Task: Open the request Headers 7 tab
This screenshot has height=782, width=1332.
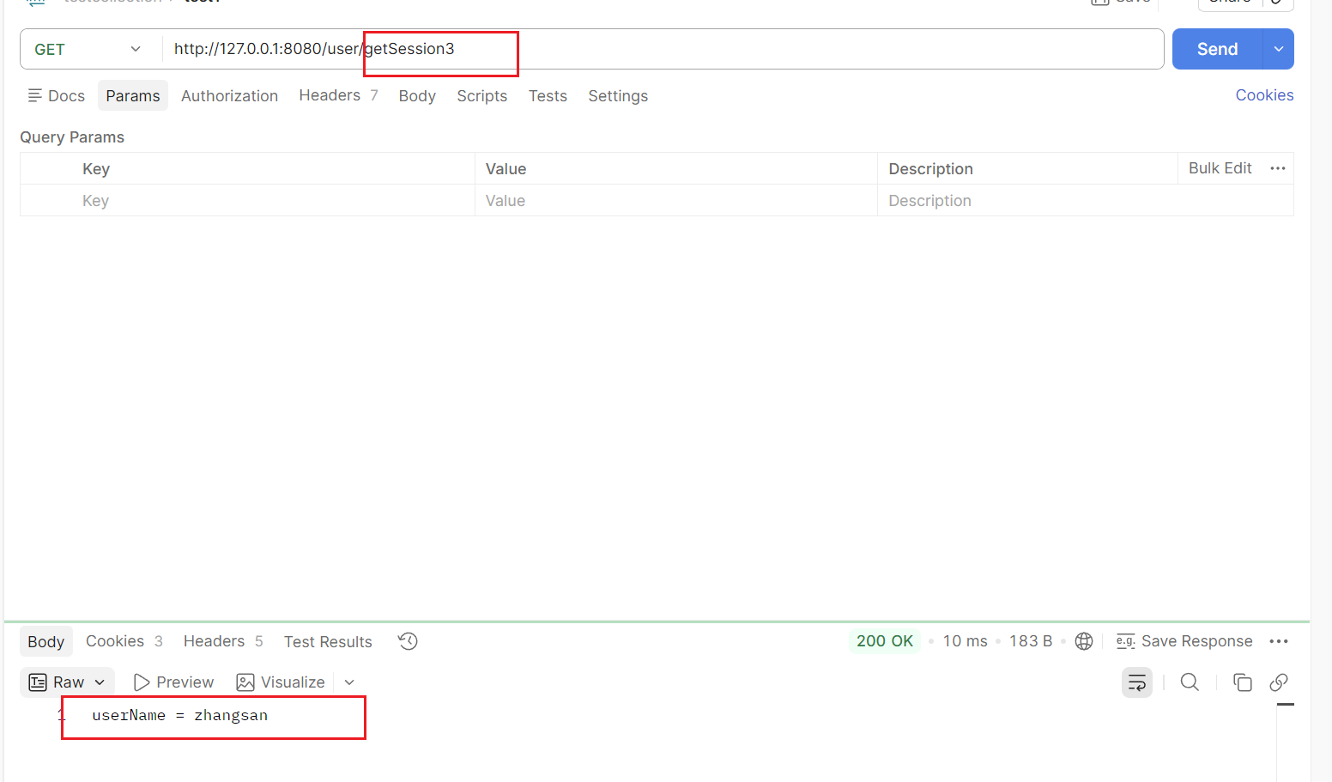Action: click(x=338, y=95)
